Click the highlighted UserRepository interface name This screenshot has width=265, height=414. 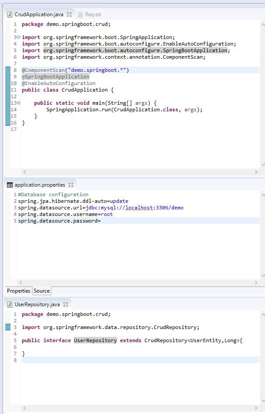pyautogui.click(x=95, y=340)
